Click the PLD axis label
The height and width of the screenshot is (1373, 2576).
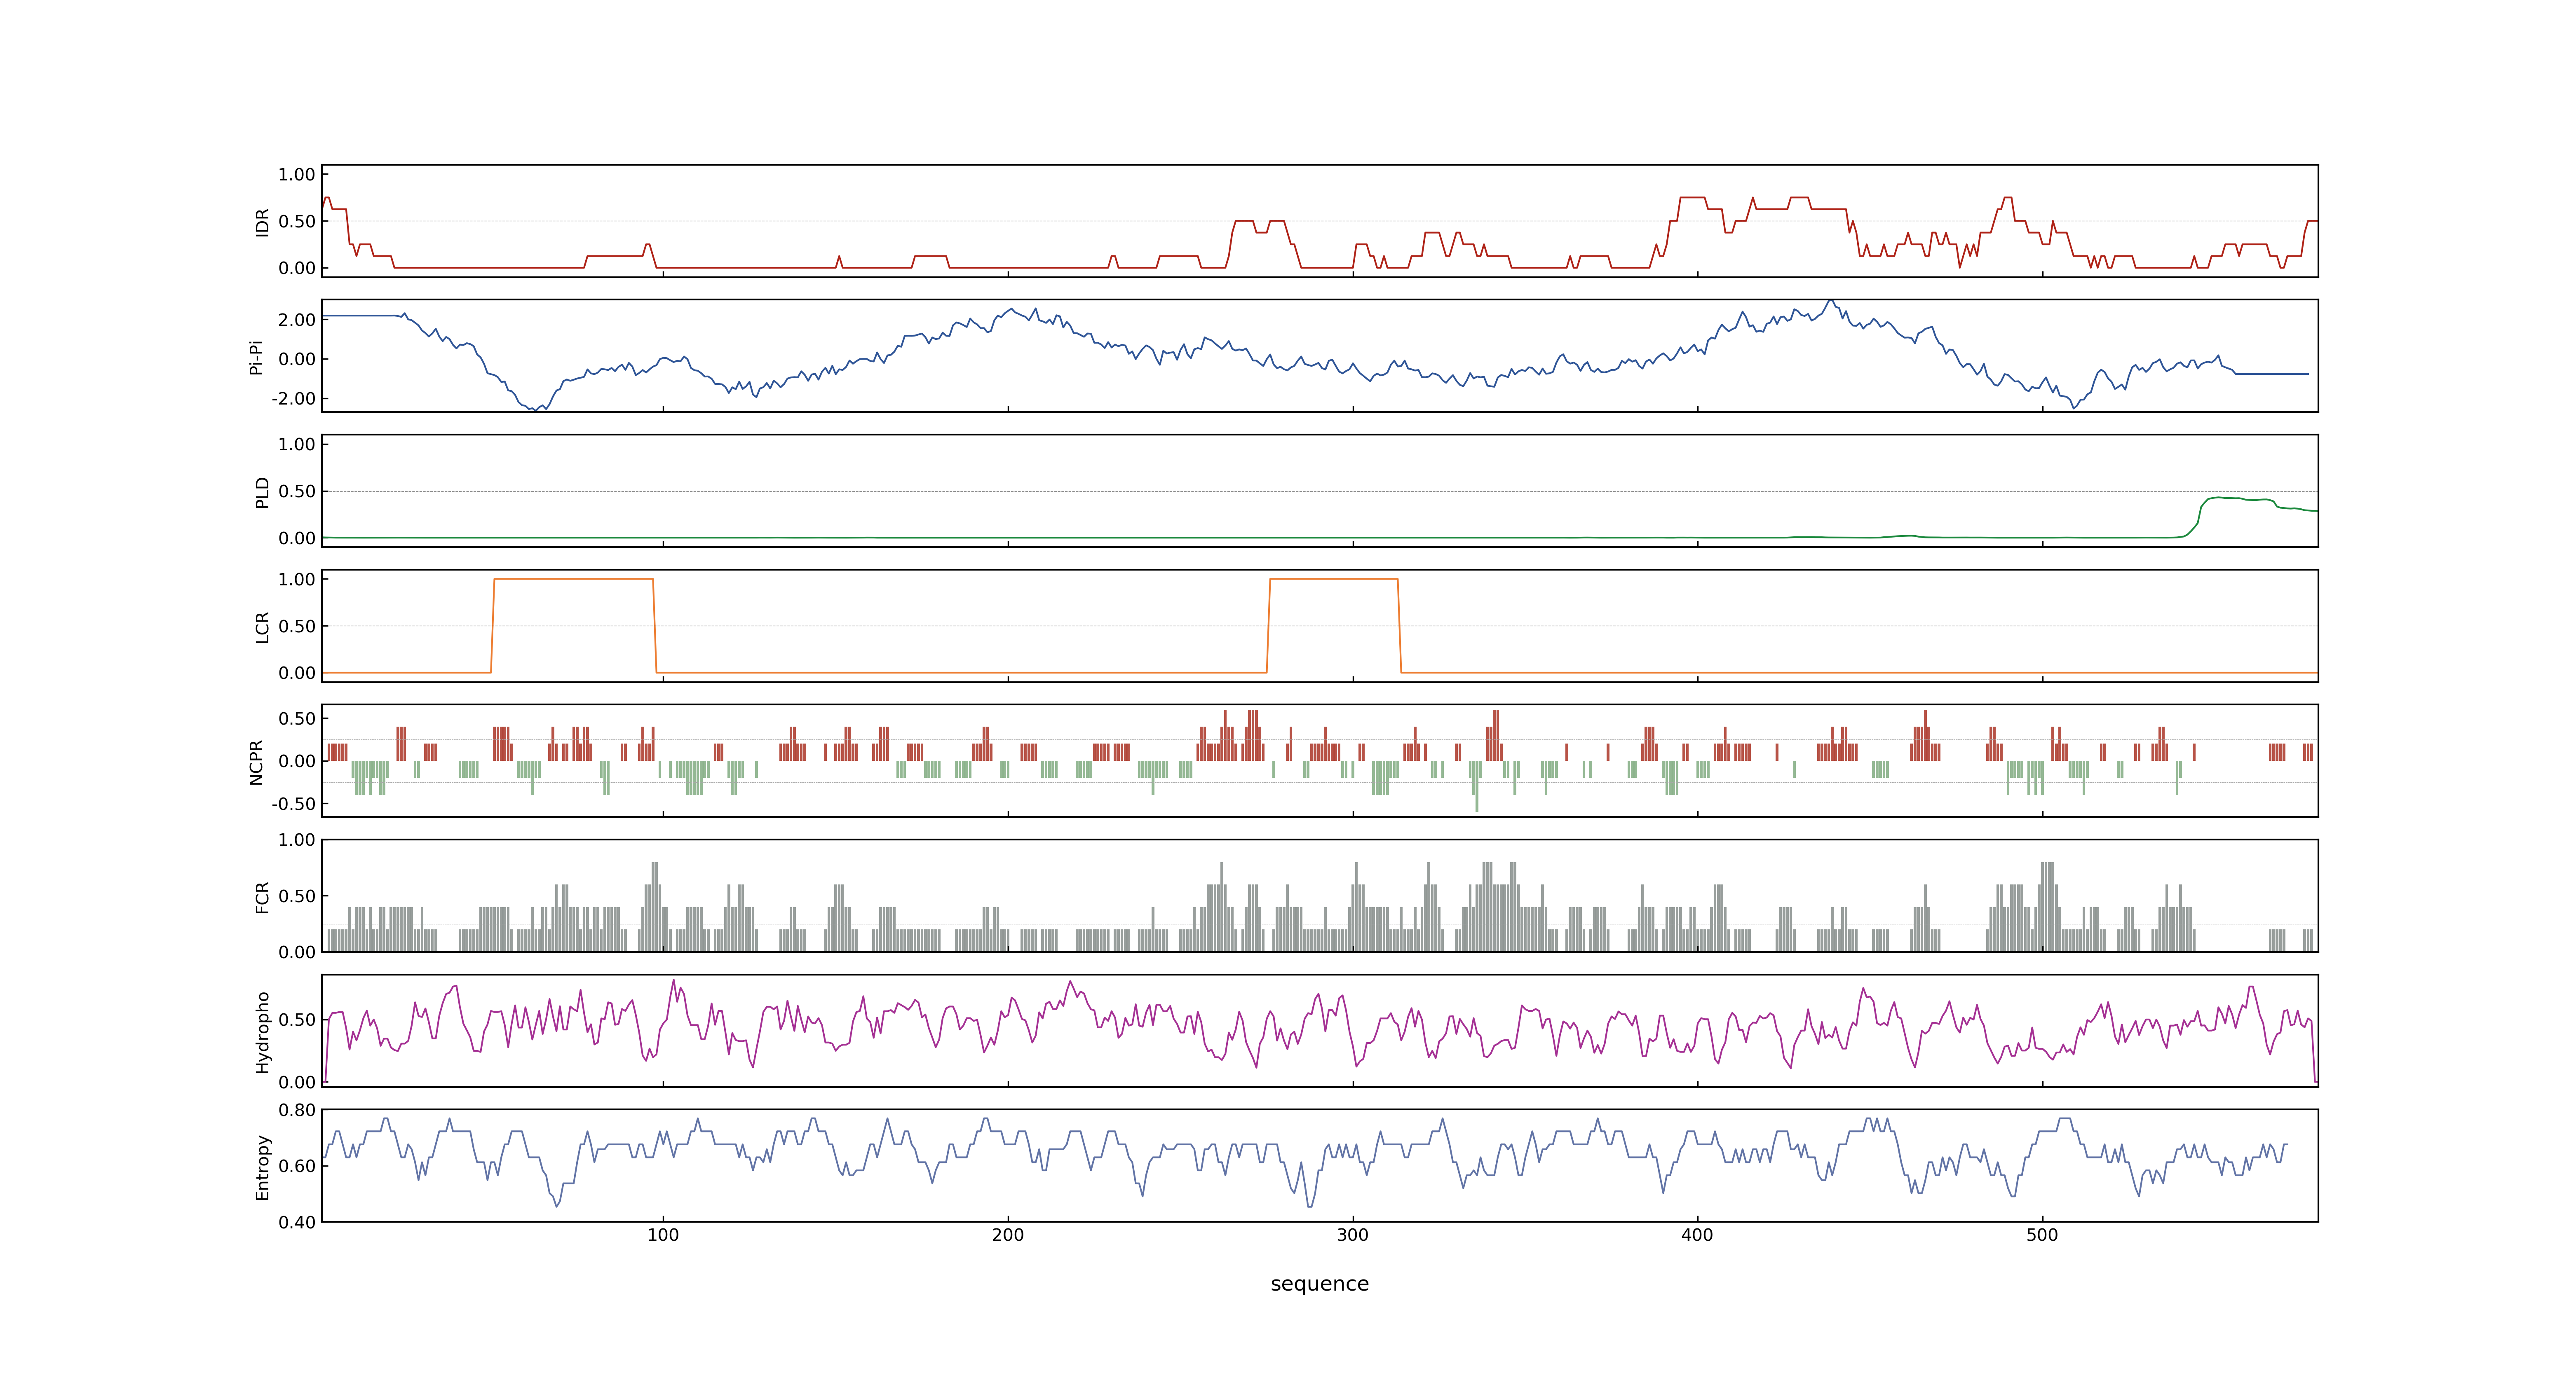click(262, 491)
